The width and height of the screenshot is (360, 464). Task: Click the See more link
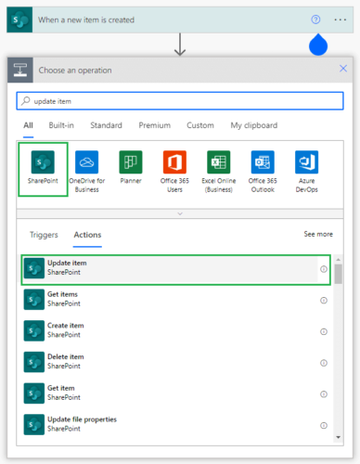[318, 234]
